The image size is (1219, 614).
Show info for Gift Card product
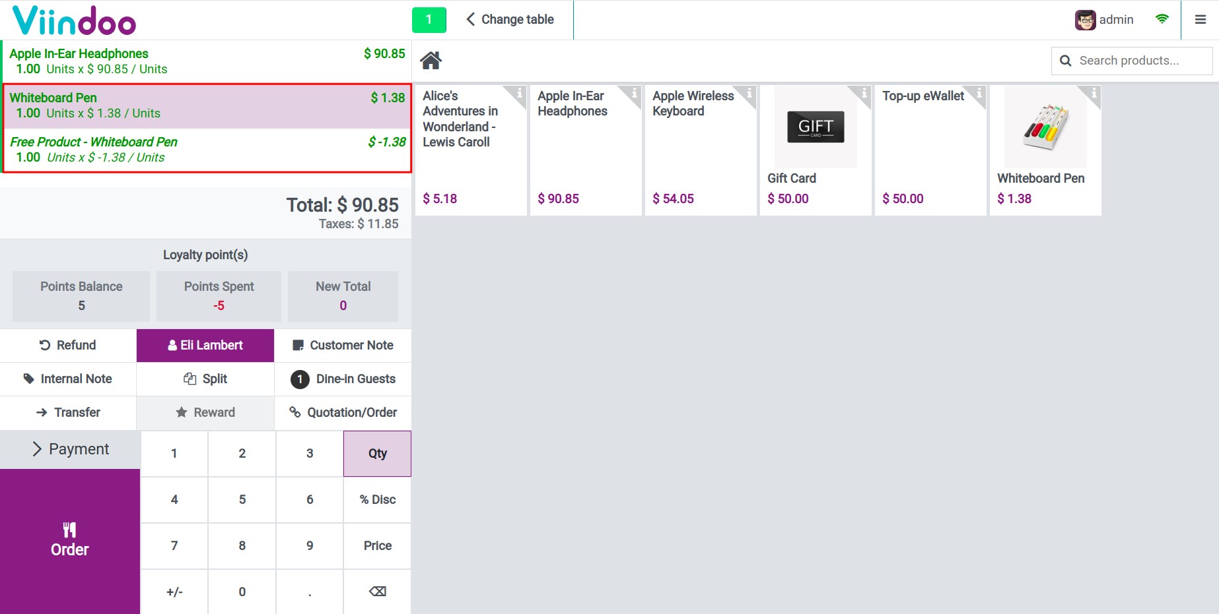point(864,93)
